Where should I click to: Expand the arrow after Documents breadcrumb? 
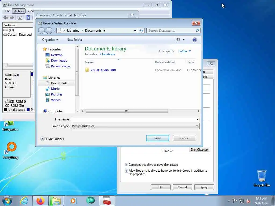(x=105, y=31)
